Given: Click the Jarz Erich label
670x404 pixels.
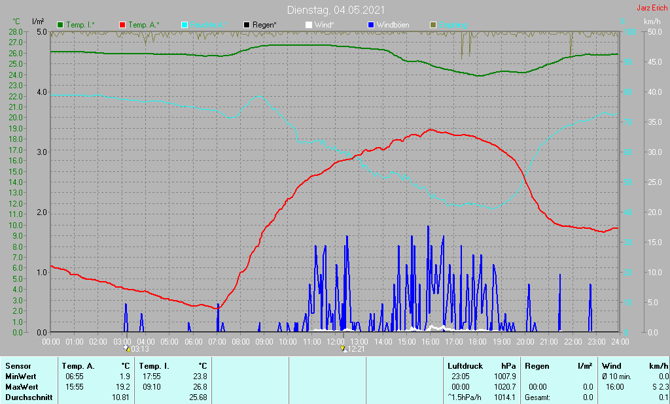Looking at the screenshot, I should pyautogui.click(x=652, y=8).
